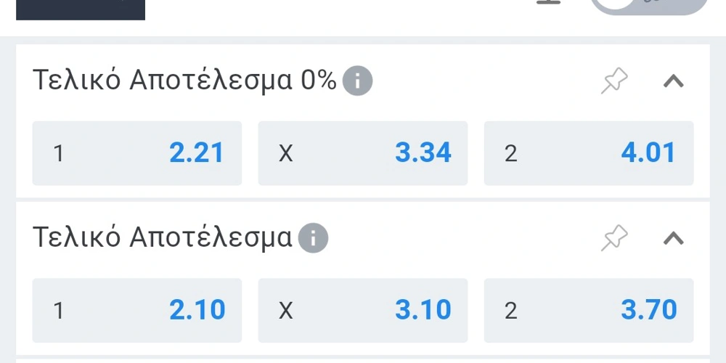Image resolution: width=726 pixels, height=363 pixels.
Task: Pin the Τελικό Αποτέλεσμα 0% market
Action: [614, 81]
